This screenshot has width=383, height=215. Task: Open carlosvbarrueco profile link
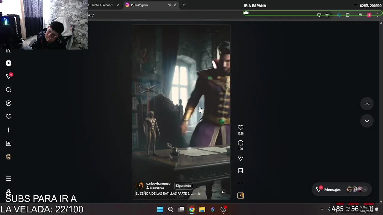pos(158,184)
